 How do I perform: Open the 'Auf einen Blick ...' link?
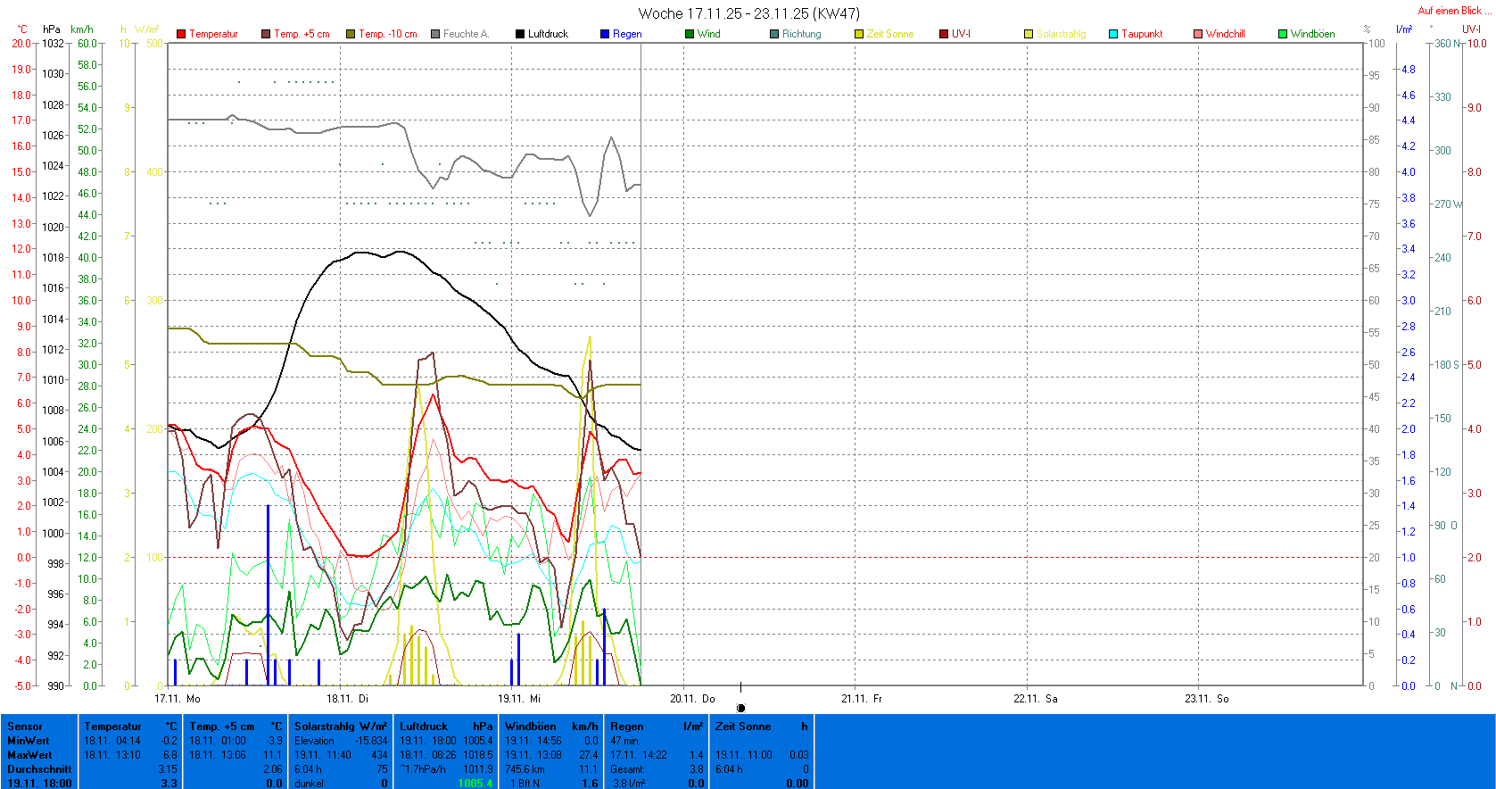coord(1450,11)
